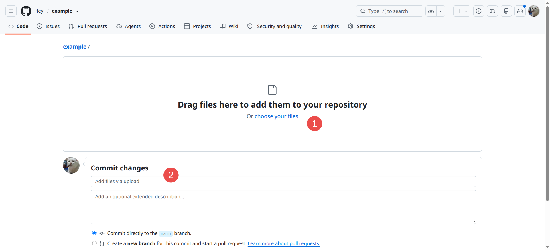550x250 pixels.
Task: Open the Wiki tab
Action: tap(229, 26)
